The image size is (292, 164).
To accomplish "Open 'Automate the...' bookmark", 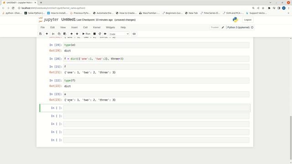I will pos(103,13).
